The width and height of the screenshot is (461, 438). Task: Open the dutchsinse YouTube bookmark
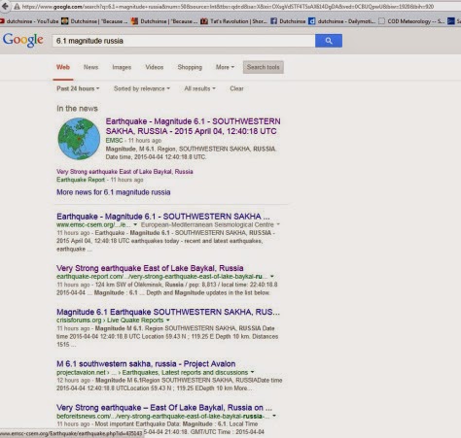coord(29,21)
